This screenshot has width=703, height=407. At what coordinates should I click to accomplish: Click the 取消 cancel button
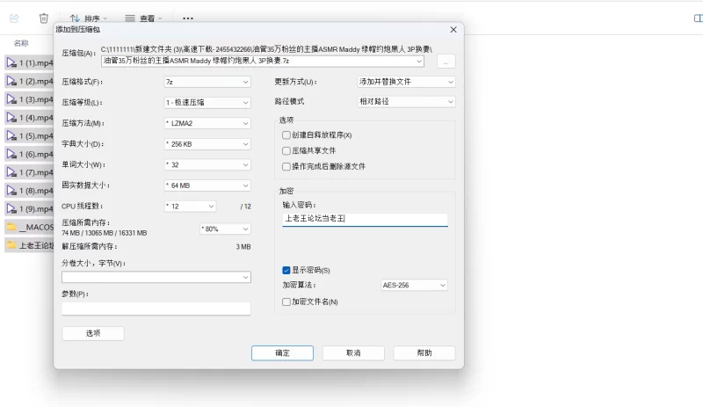[353, 353]
